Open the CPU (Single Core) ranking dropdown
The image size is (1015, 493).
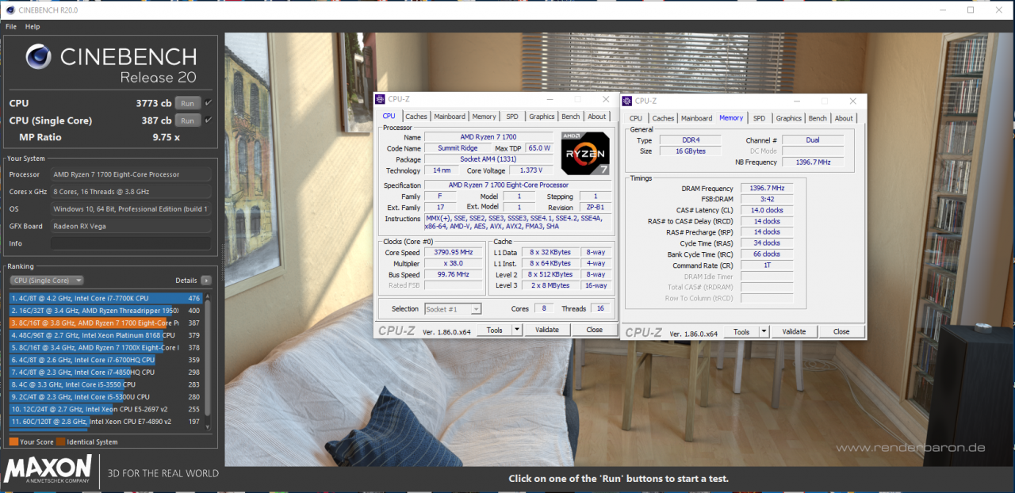pyautogui.click(x=47, y=281)
